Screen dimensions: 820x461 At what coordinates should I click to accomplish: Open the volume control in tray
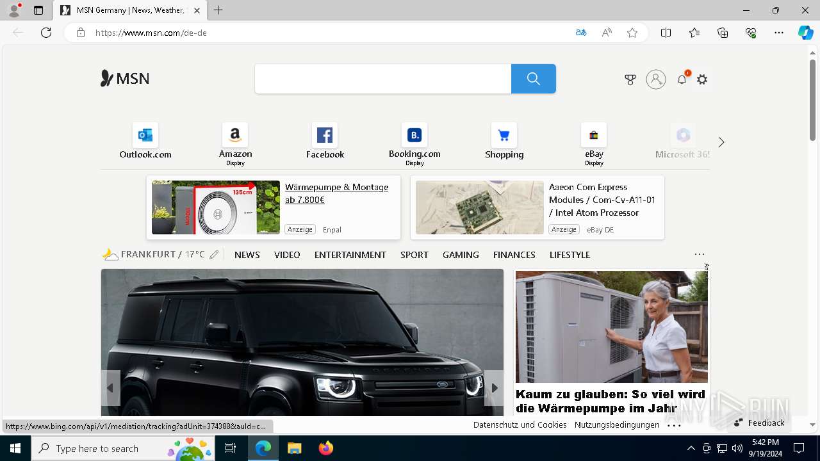pyautogui.click(x=737, y=448)
